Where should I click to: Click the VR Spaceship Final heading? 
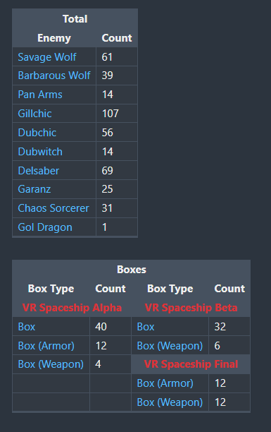coord(191,364)
